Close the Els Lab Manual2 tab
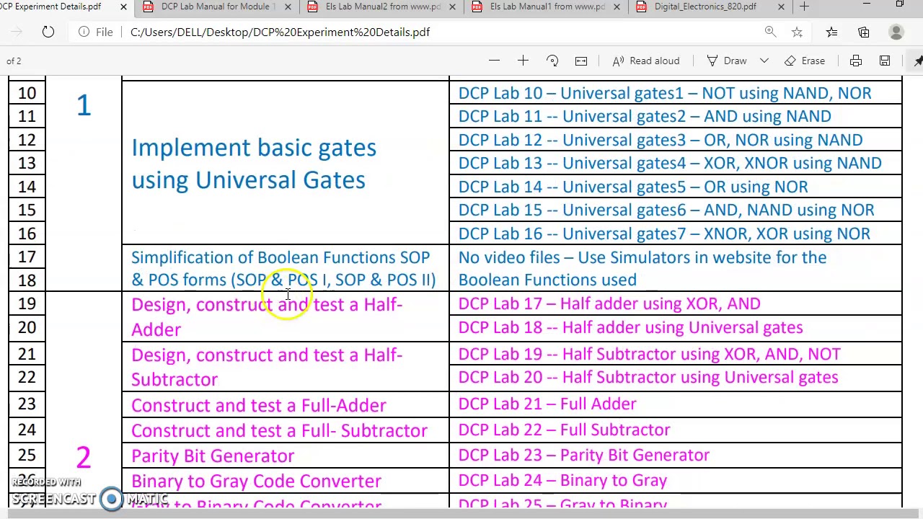This screenshot has width=923, height=519. (x=452, y=6)
